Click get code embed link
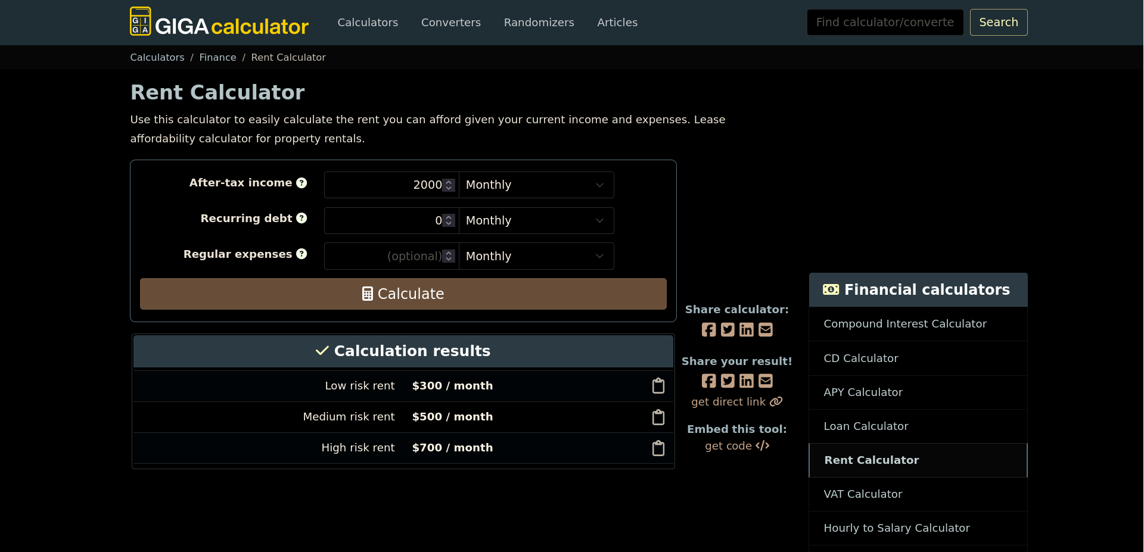 click(x=737, y=446)
